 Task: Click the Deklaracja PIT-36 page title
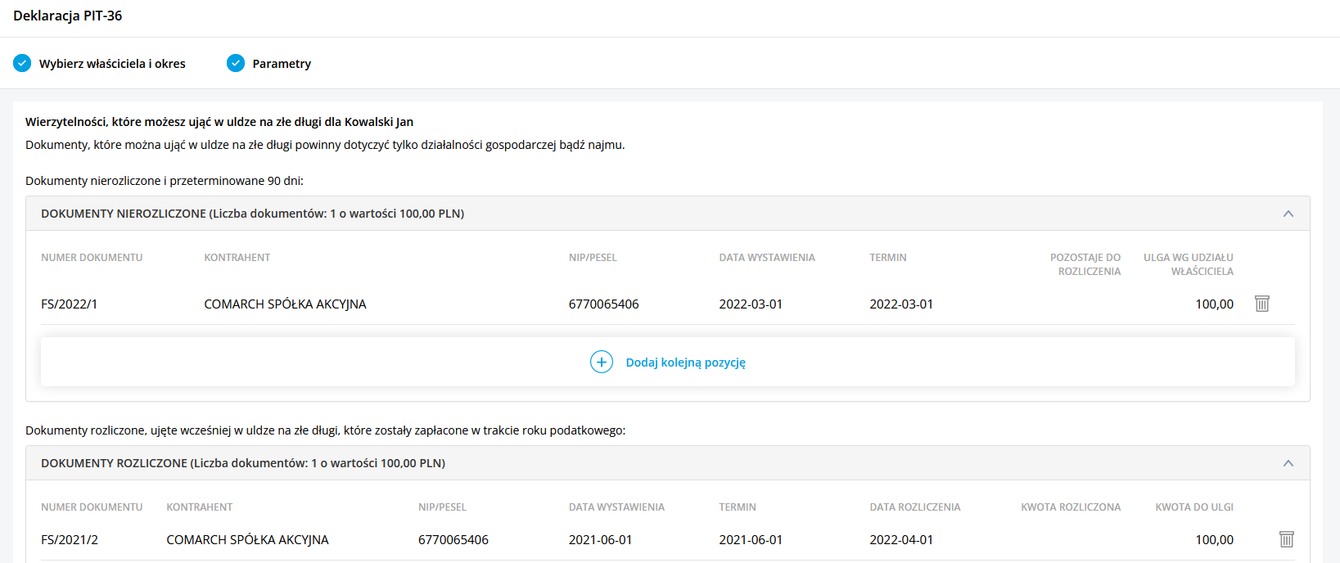(68, 16)
